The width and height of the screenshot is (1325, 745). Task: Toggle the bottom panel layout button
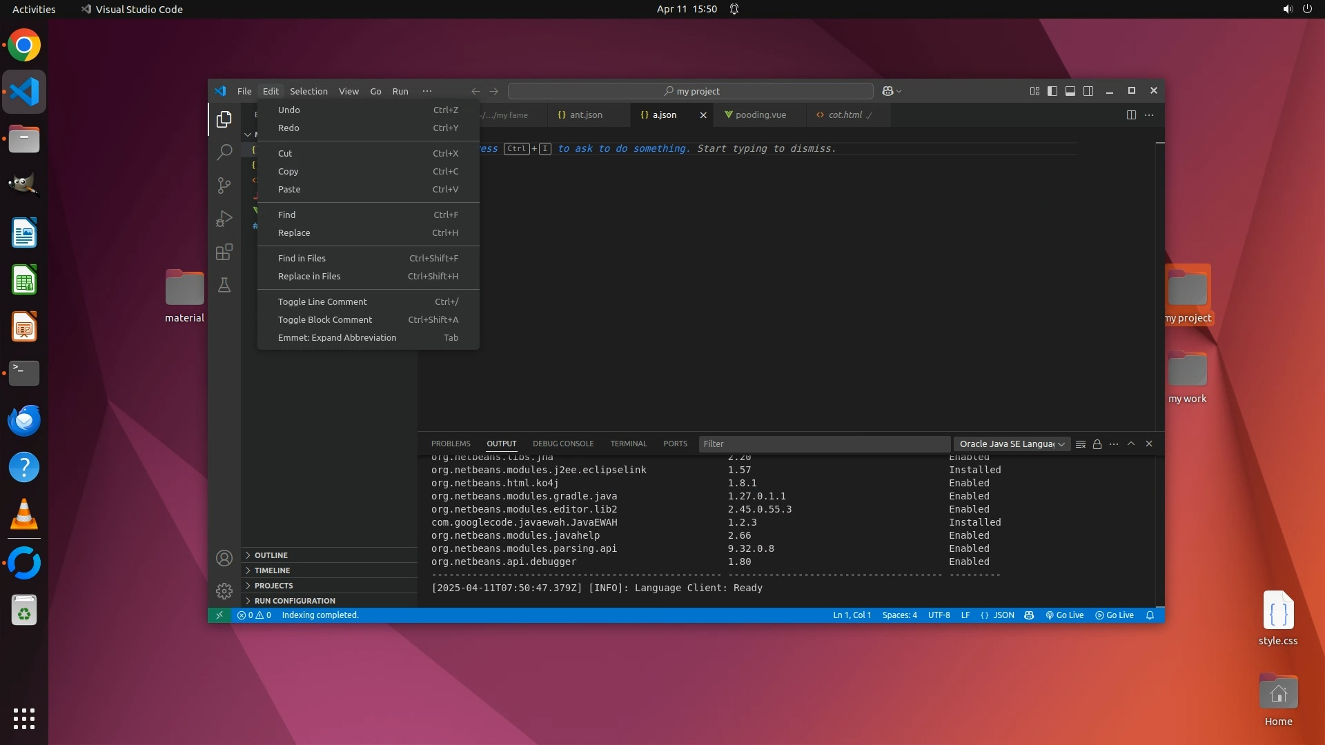click(1070, 91)
